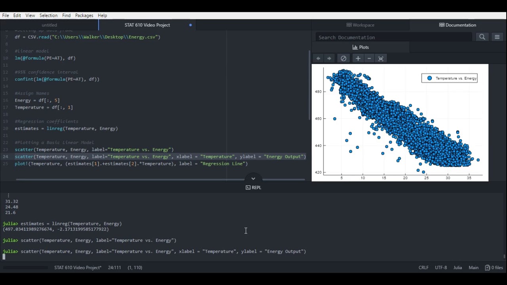Screen dimensions: 507x285
Task: Click the confint code line 13
Action: (x=57, y=79)
